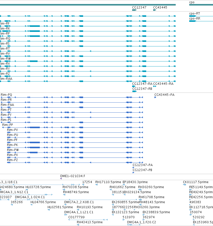
Task: Select the EP18430.3prime EST label
Action: (135, 182)
